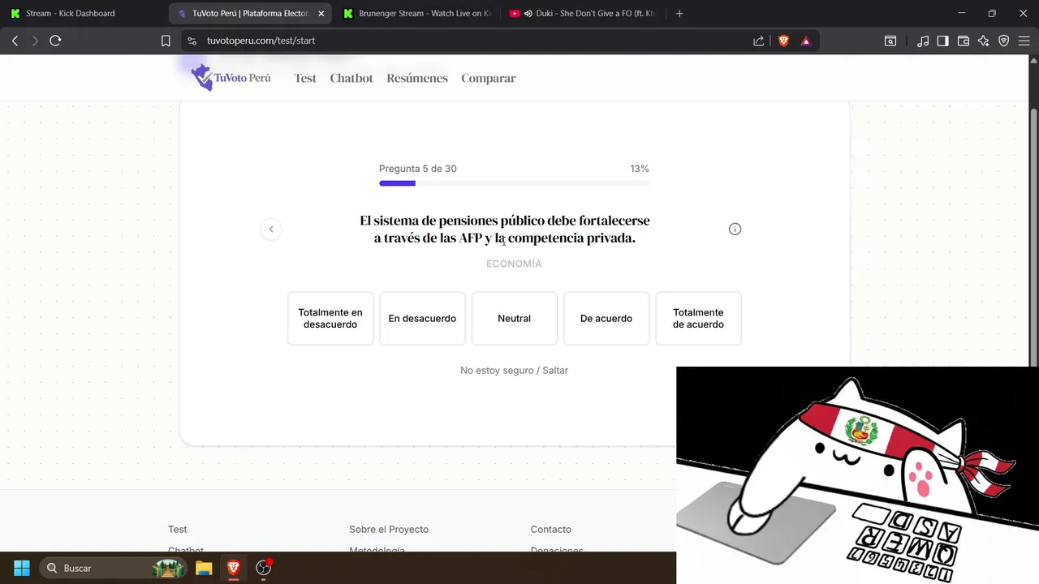The height and width of the screenshot is (584, 1039).
Task: Click the Test link in the footer
Action: 177,529
